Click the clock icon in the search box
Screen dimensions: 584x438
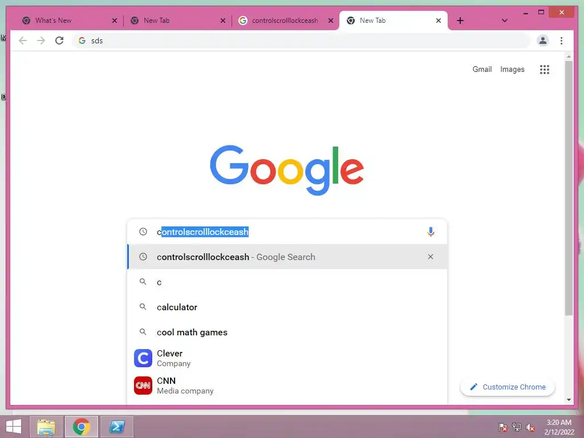point(143,232)
